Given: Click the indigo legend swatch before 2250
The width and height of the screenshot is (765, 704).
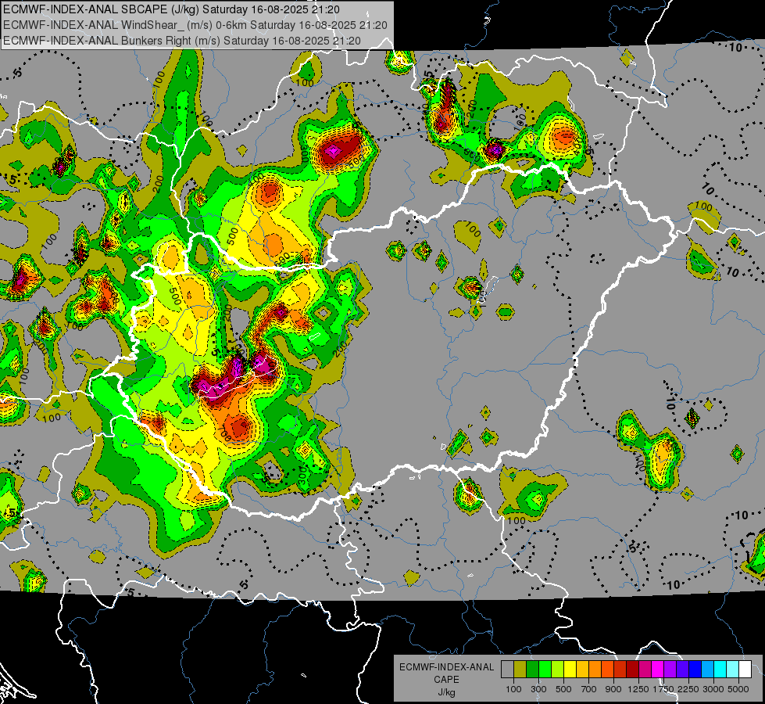Looking at the screenshot, I should (683, 670).
